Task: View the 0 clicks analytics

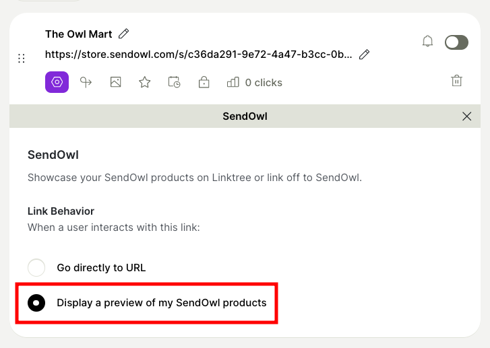Action: pos(255,82)
